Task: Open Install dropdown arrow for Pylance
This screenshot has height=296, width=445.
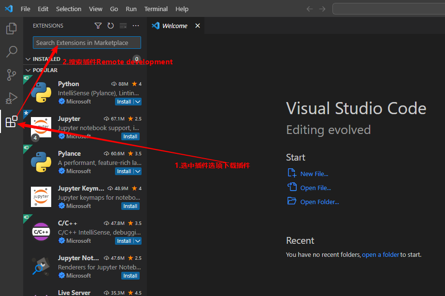Action: (138, 171)
